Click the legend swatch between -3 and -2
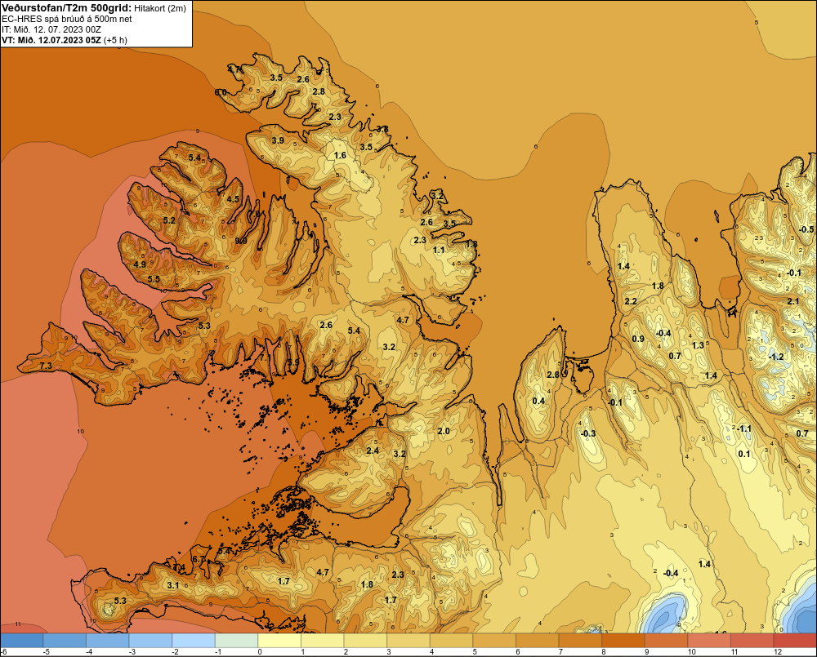This screenshot has width=817, height=657. 150,641
